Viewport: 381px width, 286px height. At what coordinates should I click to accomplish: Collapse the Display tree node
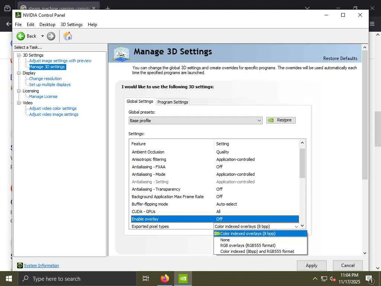pos(19,73)
